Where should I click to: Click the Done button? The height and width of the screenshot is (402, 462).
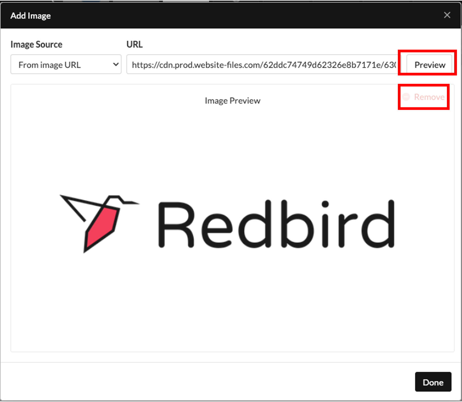pyautogui.click(x=433, y=382)
